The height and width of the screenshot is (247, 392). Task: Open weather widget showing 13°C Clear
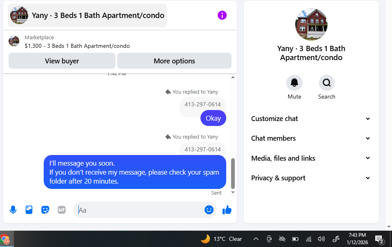pos(221,239)
